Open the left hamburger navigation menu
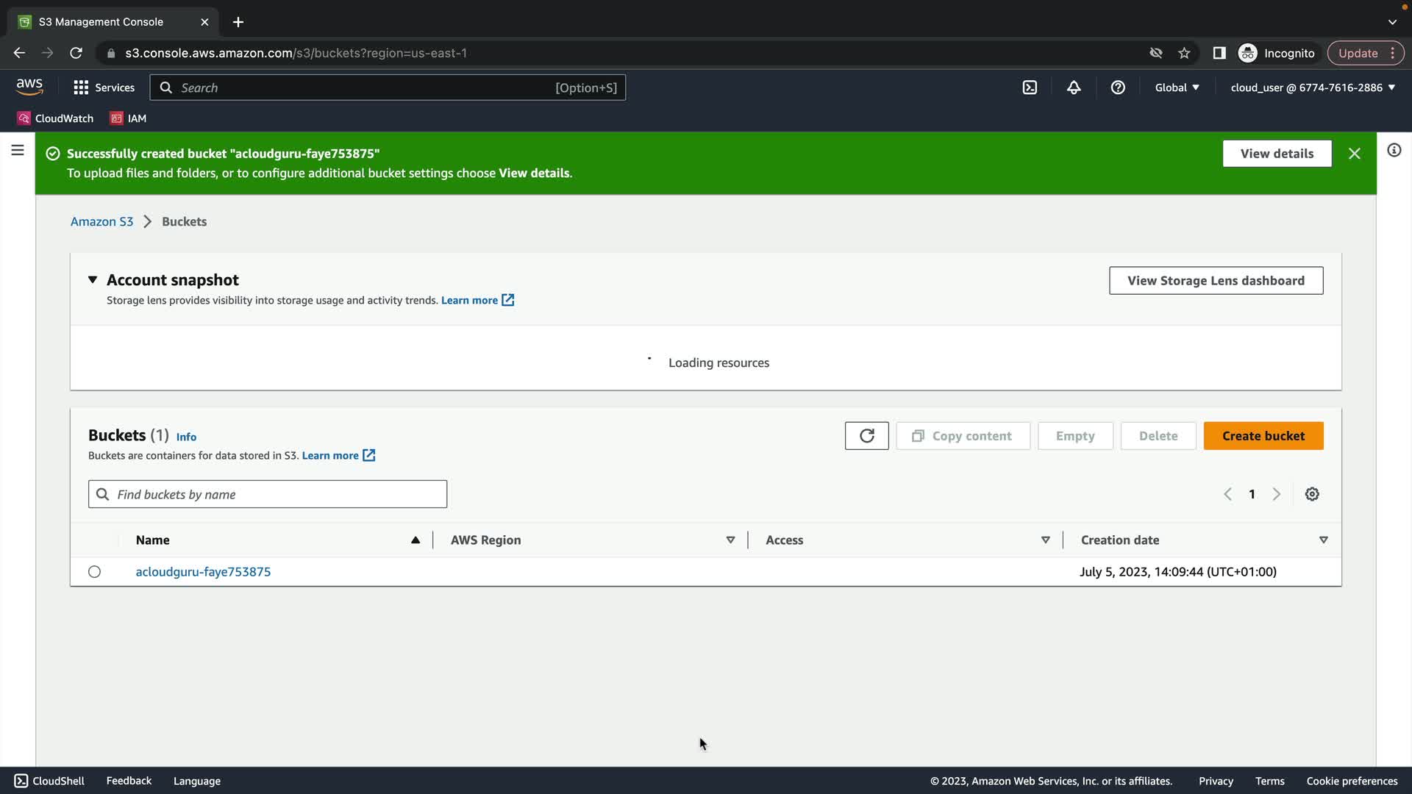Screen dimensions: 1412x794 [x=18, y=151]
